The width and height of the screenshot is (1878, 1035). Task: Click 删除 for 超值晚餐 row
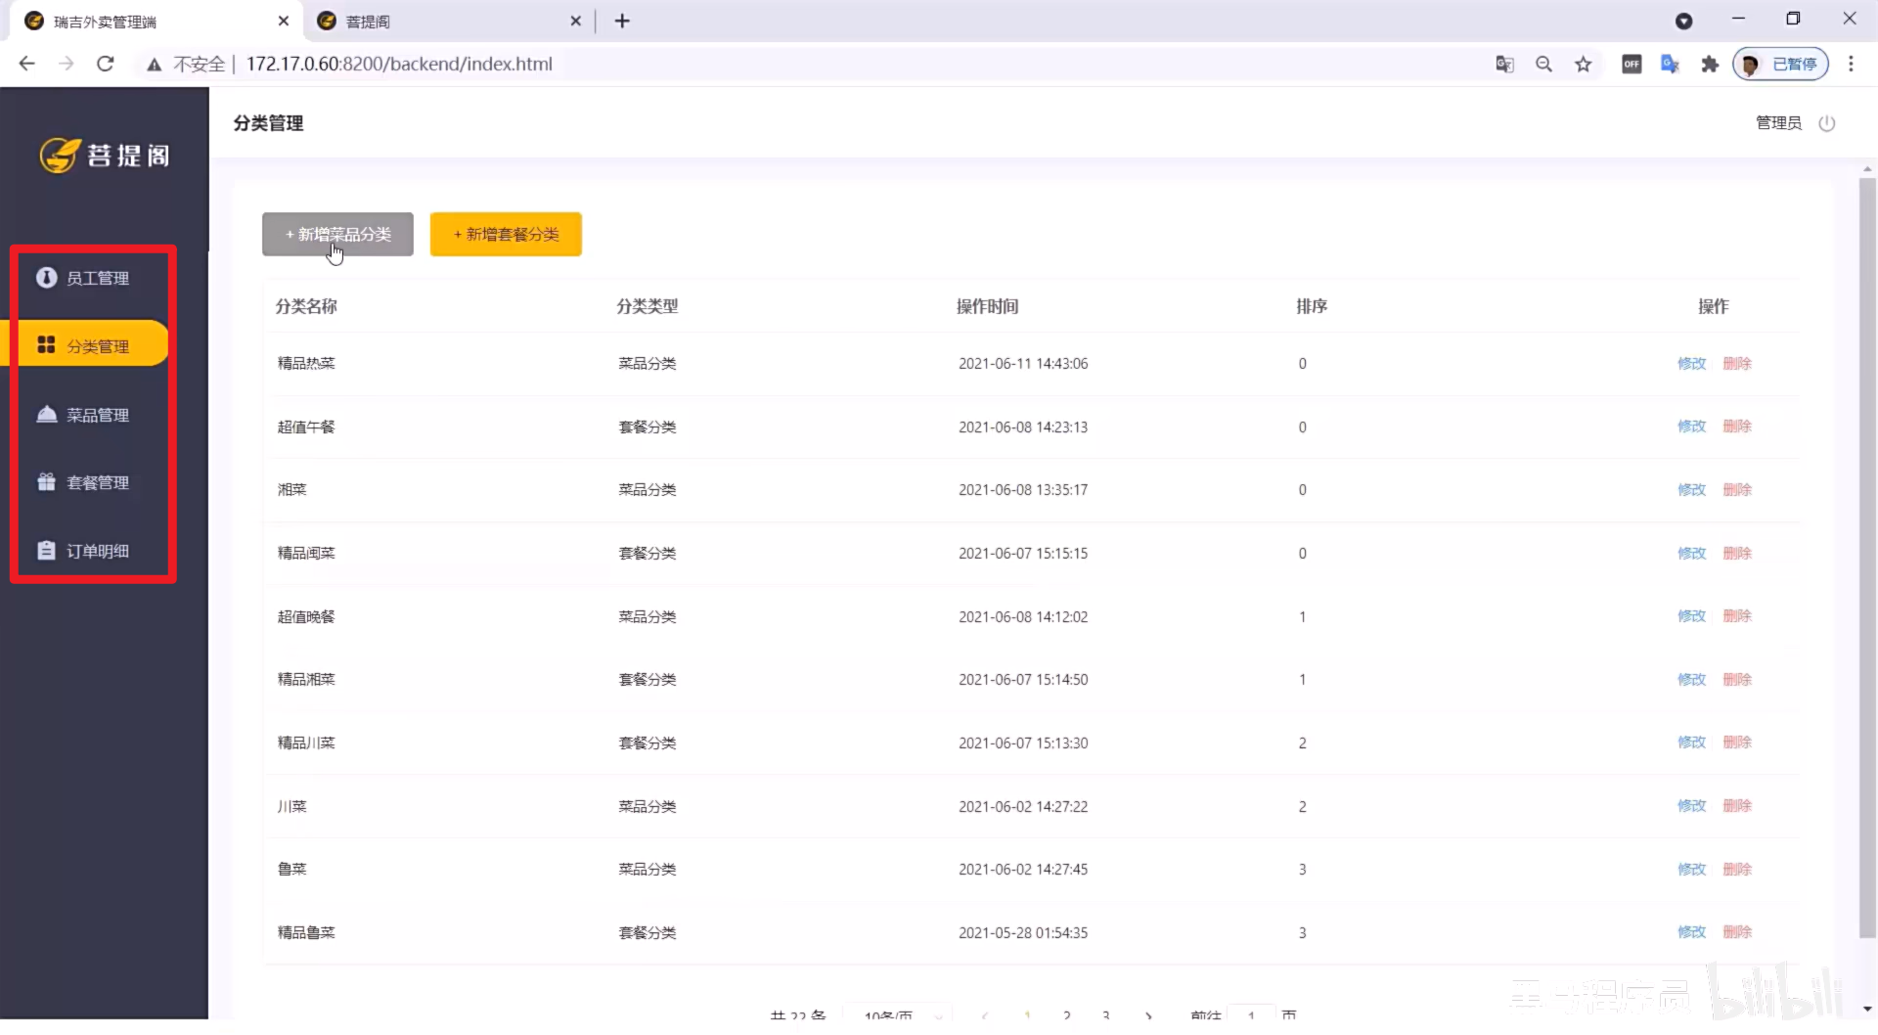(x=1737, y=616)
